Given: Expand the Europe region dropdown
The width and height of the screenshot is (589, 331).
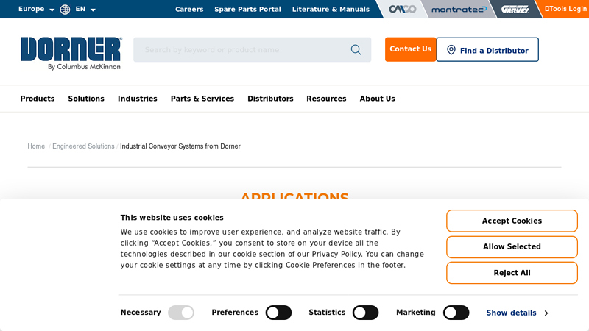Looking at the screenshot, I should pyautogui.click(x=36, y=10).
